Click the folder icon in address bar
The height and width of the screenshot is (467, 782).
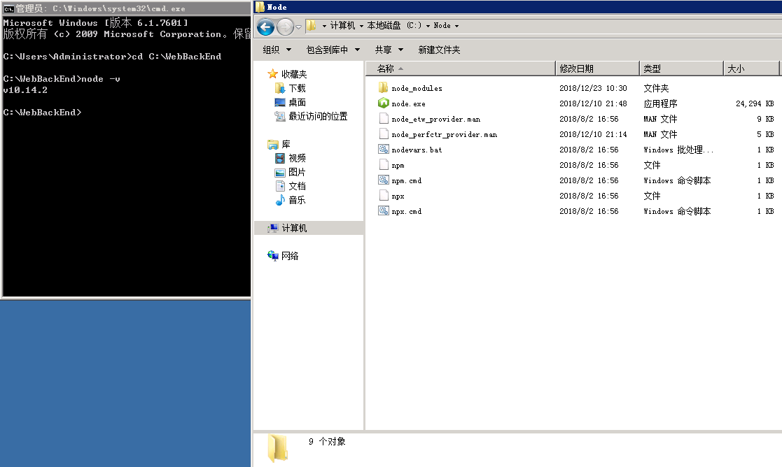312,25
